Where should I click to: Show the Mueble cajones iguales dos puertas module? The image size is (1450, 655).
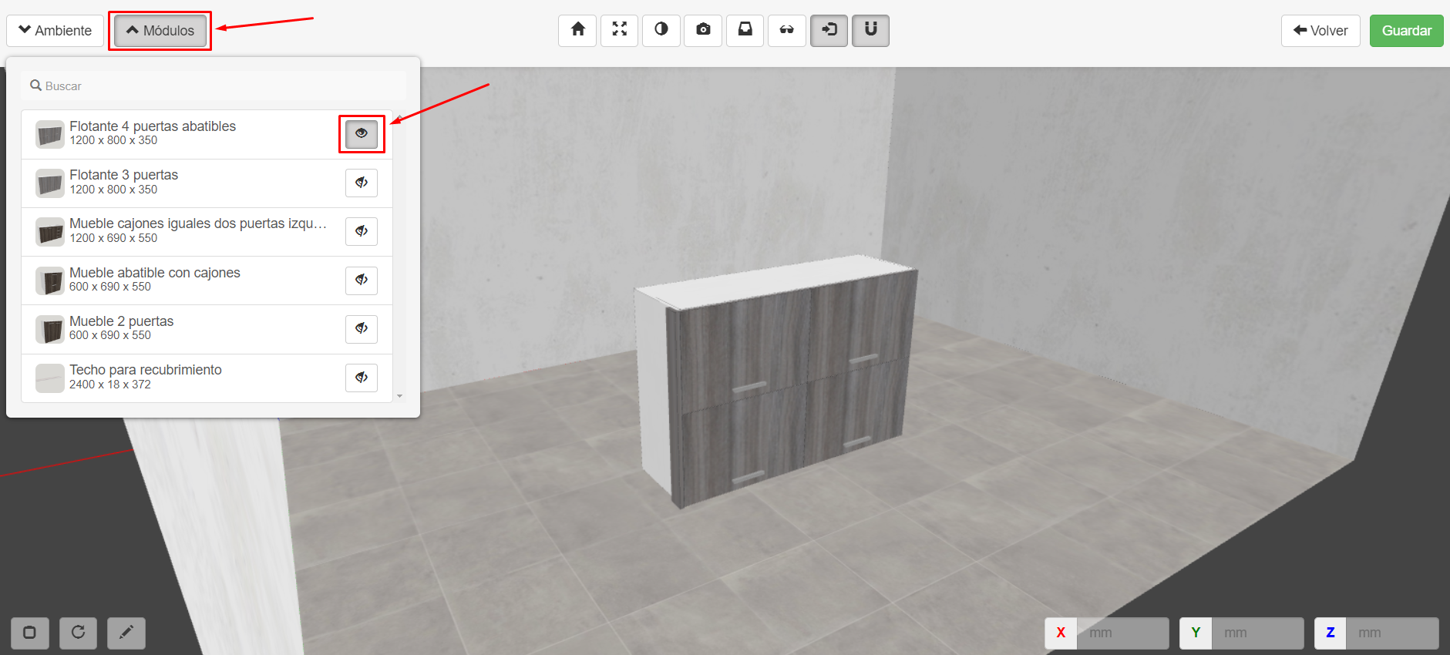point(362,231)
